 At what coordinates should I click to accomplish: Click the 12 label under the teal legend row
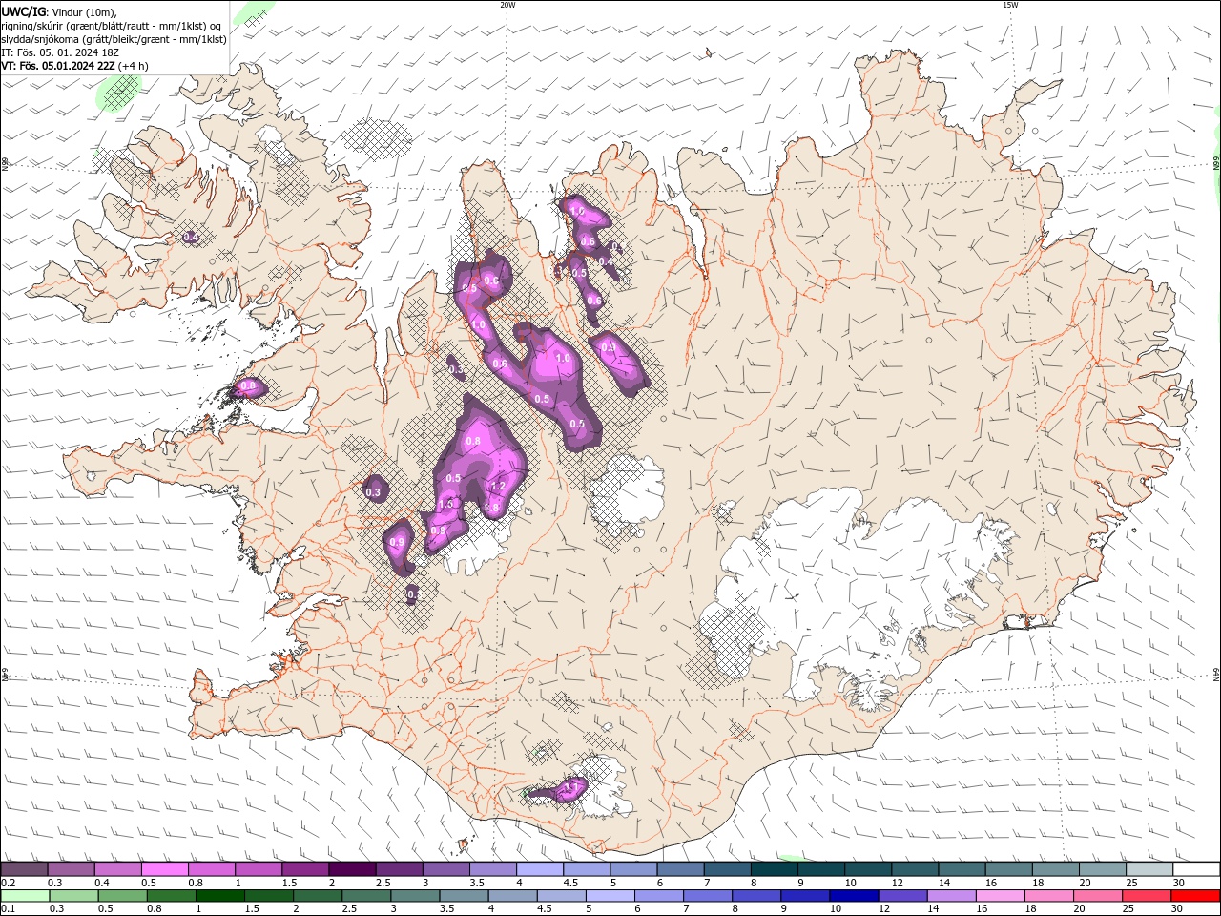pyautogui.click(x=897, y=883)
